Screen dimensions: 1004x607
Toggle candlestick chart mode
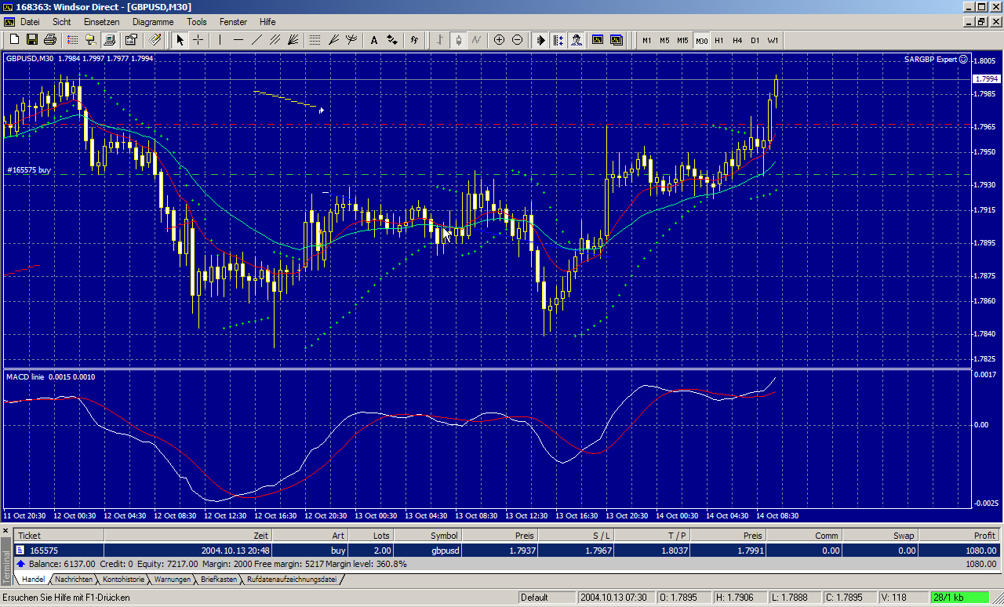tap(459, 40)
